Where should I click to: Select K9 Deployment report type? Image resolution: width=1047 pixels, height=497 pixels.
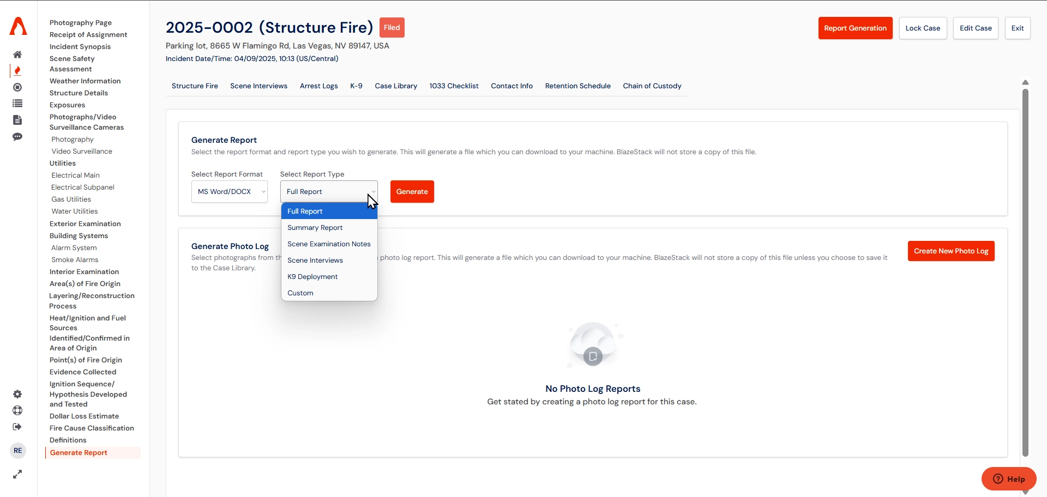312,276
